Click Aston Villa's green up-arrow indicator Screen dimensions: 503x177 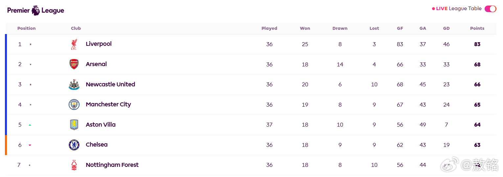[x=30, y=125]
